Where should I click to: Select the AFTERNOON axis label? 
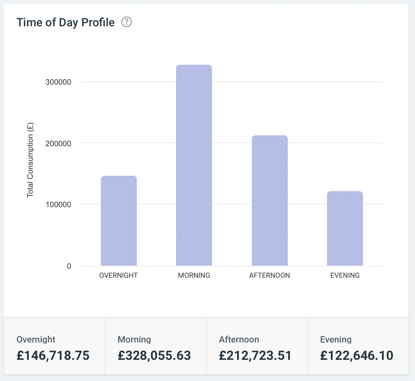(x=269, y=275)
